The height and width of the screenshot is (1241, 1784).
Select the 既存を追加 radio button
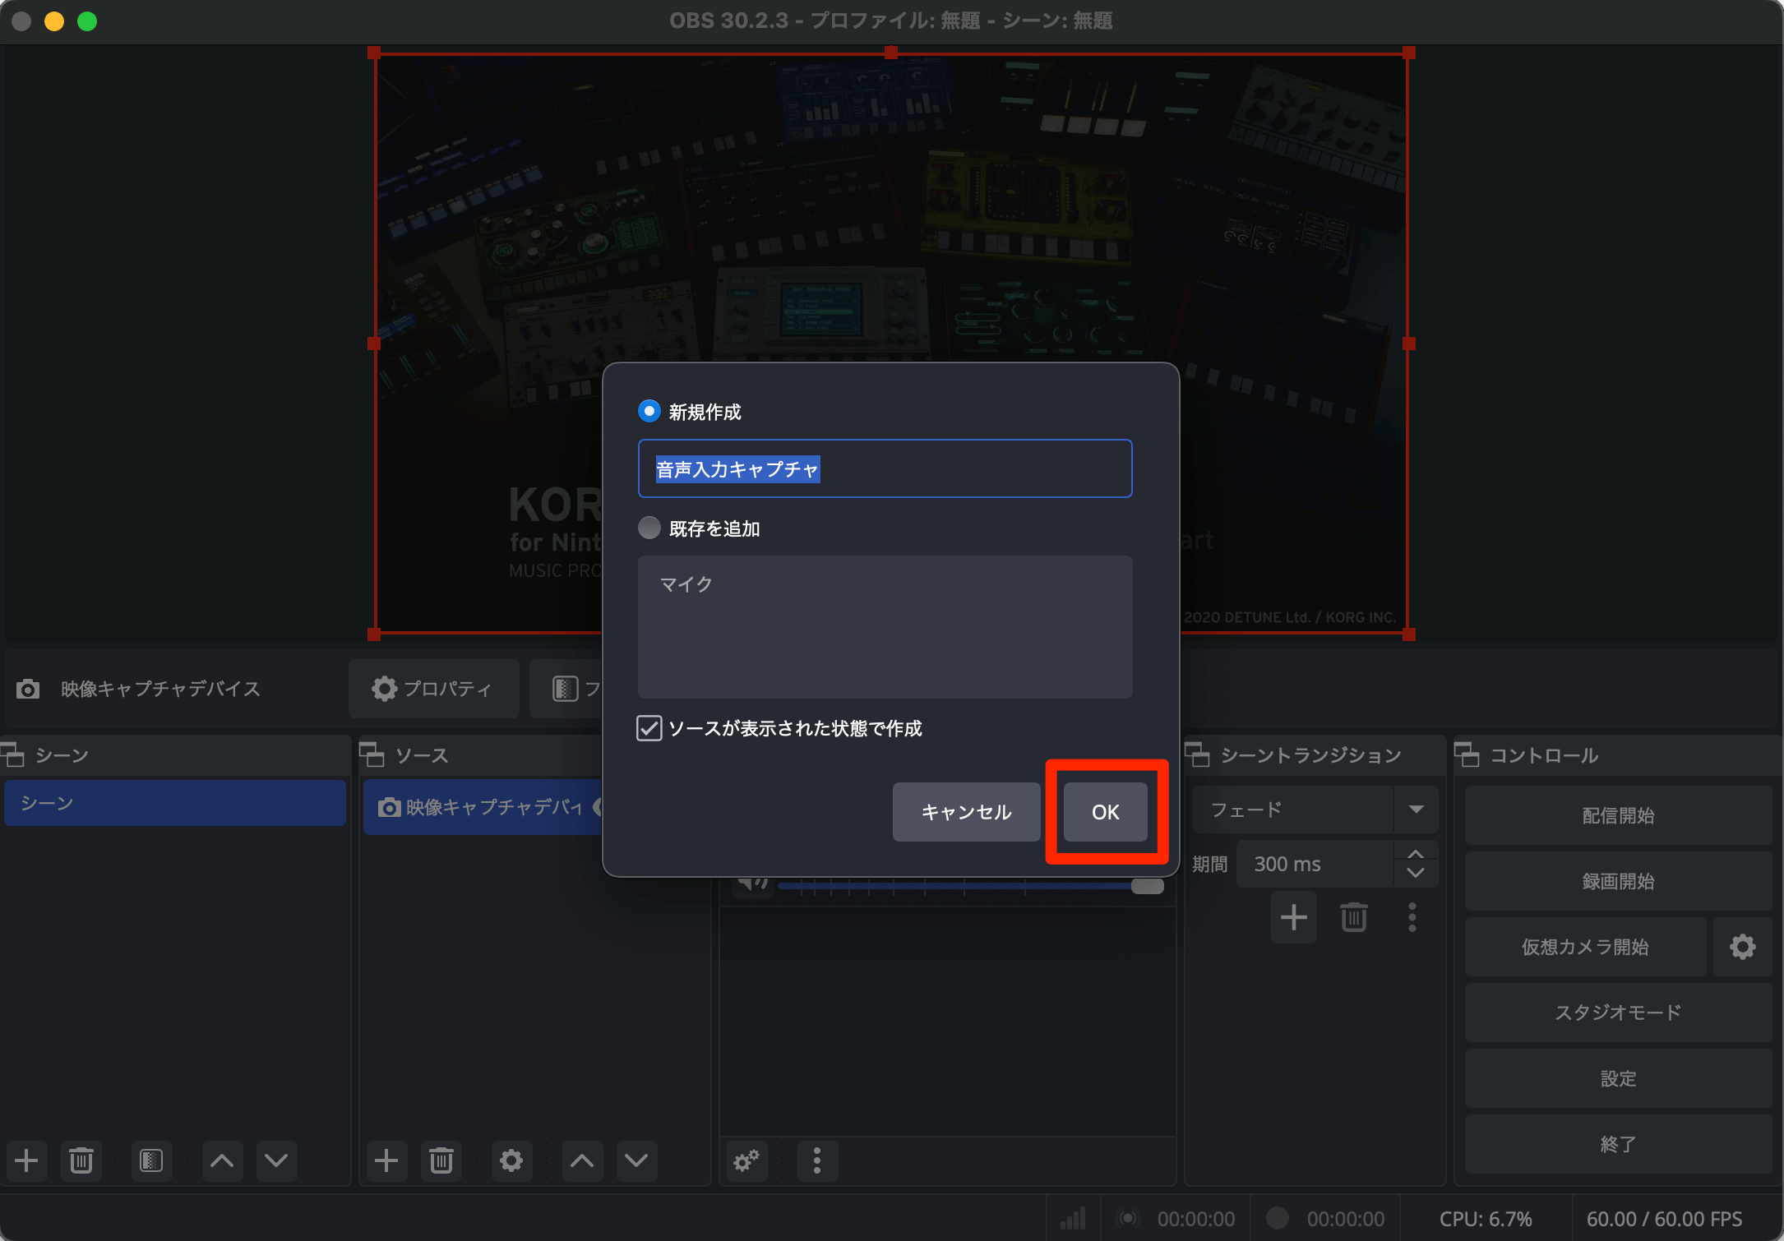click(649, 528)
